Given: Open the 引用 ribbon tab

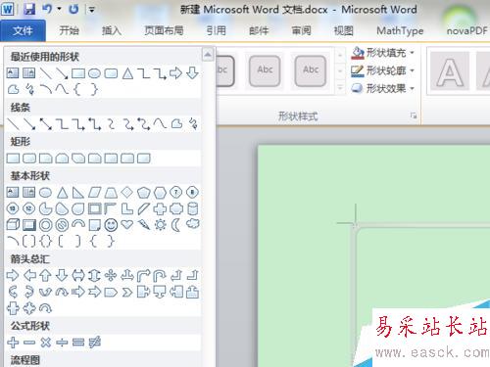Looking at the screenshot, I should [x=216, y=30].
